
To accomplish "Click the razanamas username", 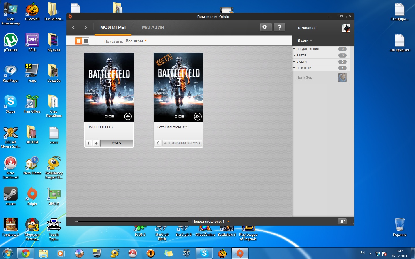I will click(x=307, y=28).
